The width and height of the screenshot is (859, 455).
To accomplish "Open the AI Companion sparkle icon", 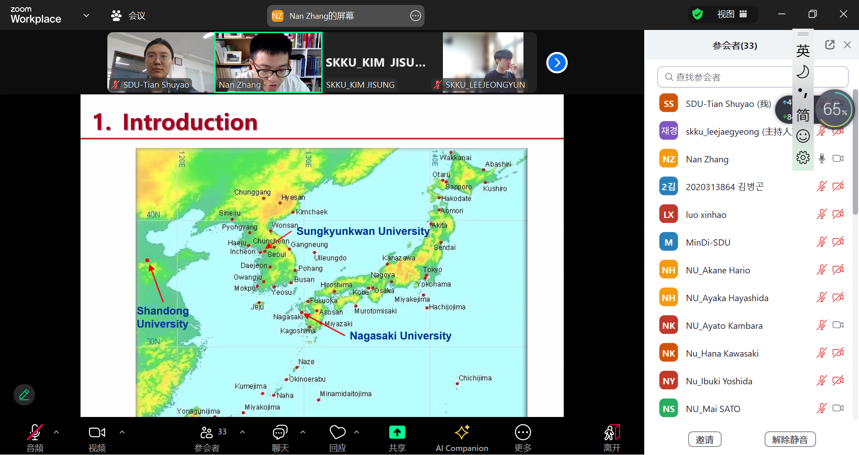I will [462, 433].
